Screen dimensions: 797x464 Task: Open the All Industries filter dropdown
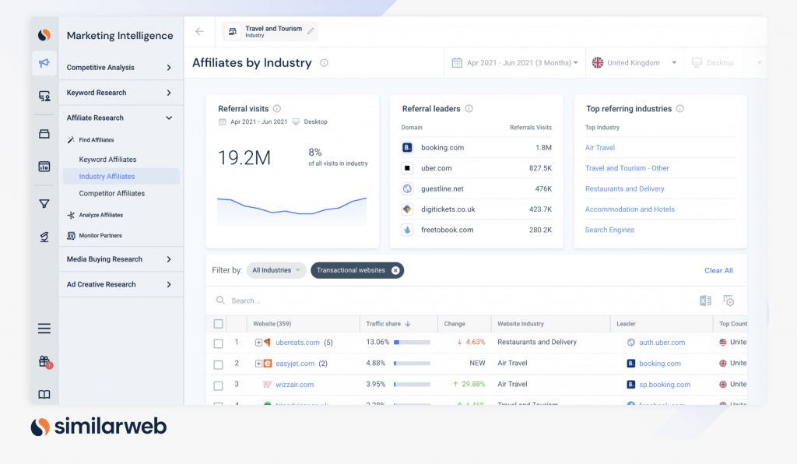click(x=276, y=270)
